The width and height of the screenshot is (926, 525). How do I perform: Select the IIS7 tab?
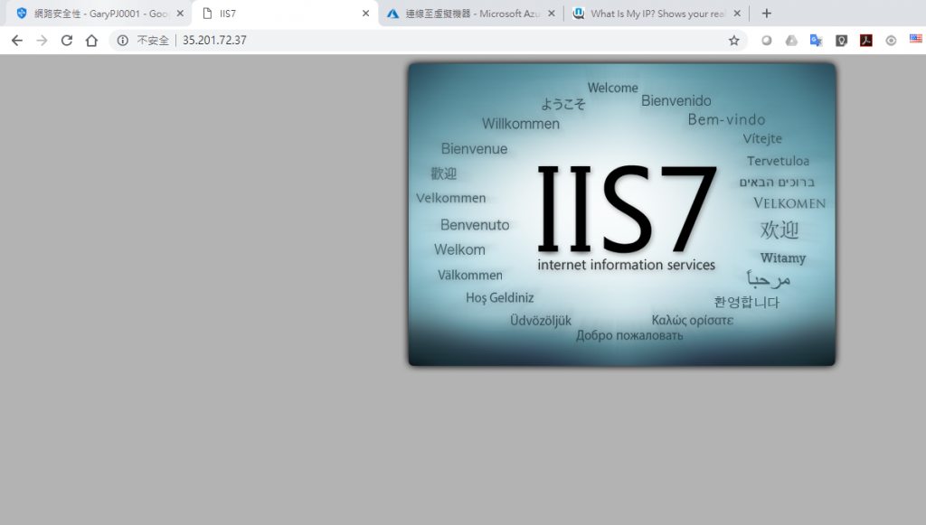[x=285, y=14]
